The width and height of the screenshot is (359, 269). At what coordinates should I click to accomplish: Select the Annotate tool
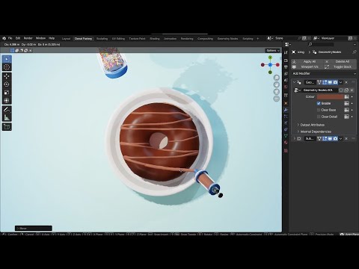[7, 109]
